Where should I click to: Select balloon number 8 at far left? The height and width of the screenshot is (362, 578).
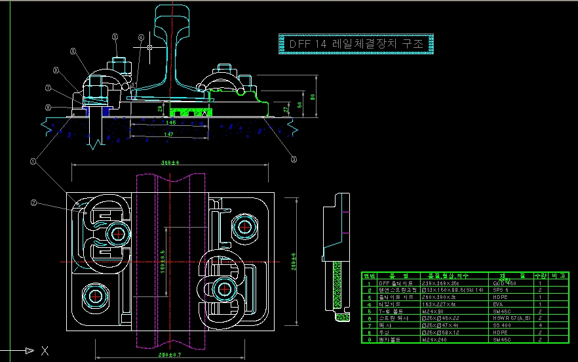pos(48,107)
